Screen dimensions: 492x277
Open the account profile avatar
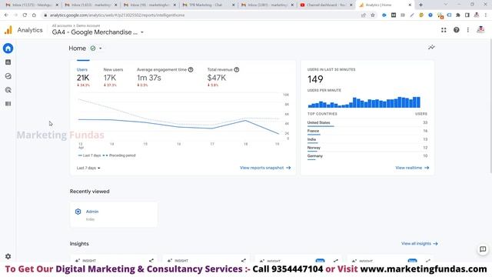point(480,29)
